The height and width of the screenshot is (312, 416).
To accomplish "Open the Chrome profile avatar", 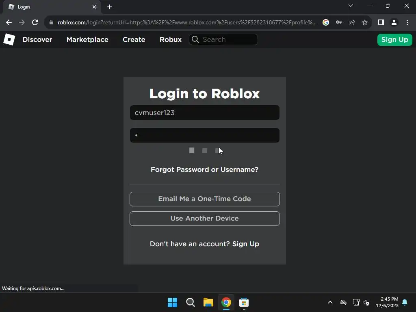I will 394,23.
